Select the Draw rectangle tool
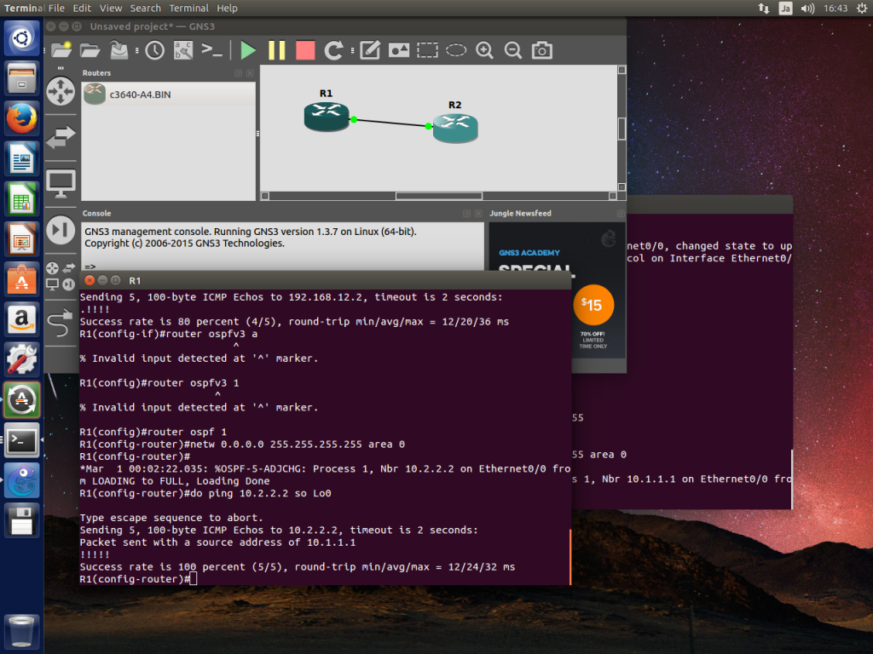The width and height of the screenshot is (873, 654). (x=428, y=50)
